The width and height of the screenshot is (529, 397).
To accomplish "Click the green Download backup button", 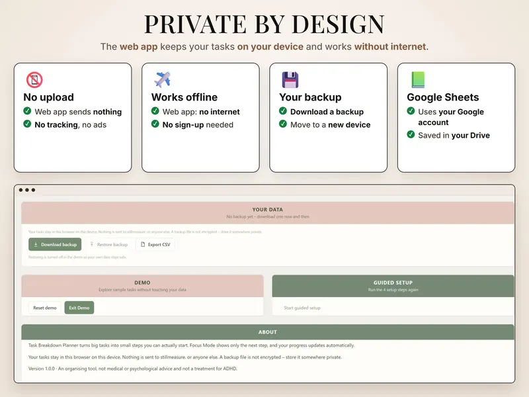I will pos(55,244).
